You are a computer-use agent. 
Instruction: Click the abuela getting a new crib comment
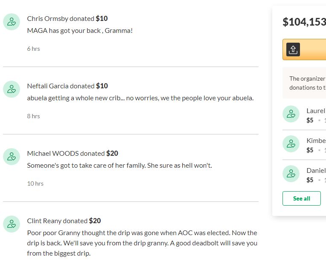click(x=140, y=98)
